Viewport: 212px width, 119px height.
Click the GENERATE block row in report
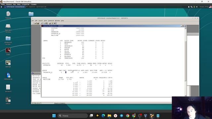82,42
